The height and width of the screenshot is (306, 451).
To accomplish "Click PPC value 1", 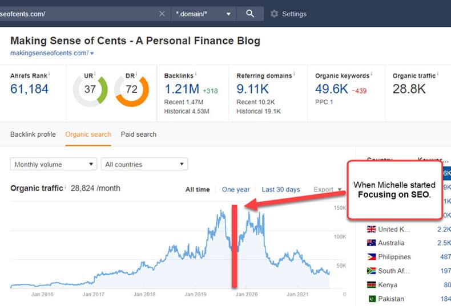I will (331, 102).
